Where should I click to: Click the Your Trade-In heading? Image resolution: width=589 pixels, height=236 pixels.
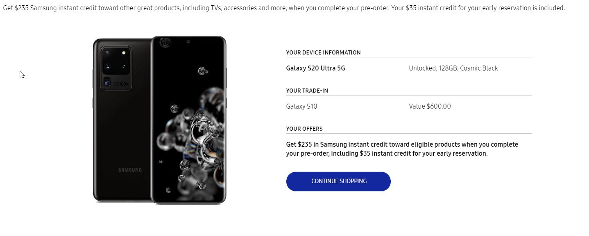[307, 91]
